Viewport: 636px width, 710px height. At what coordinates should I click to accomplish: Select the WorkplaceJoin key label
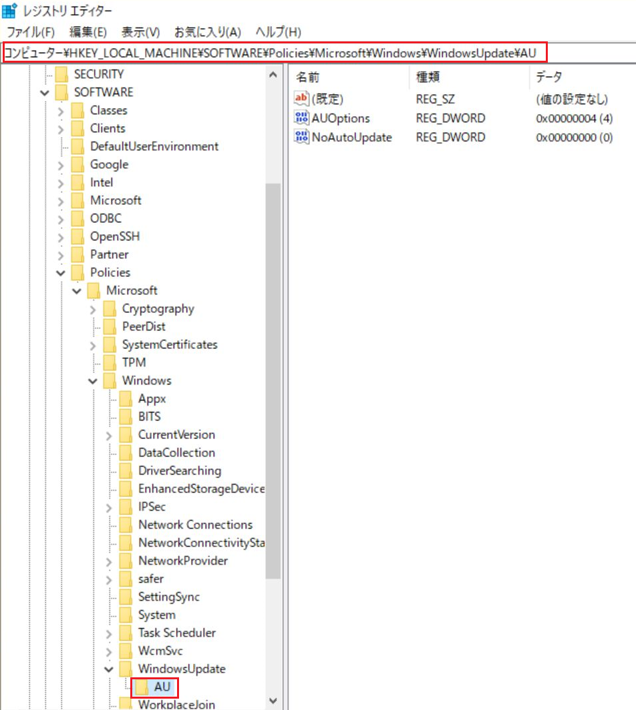coord(177,703)
